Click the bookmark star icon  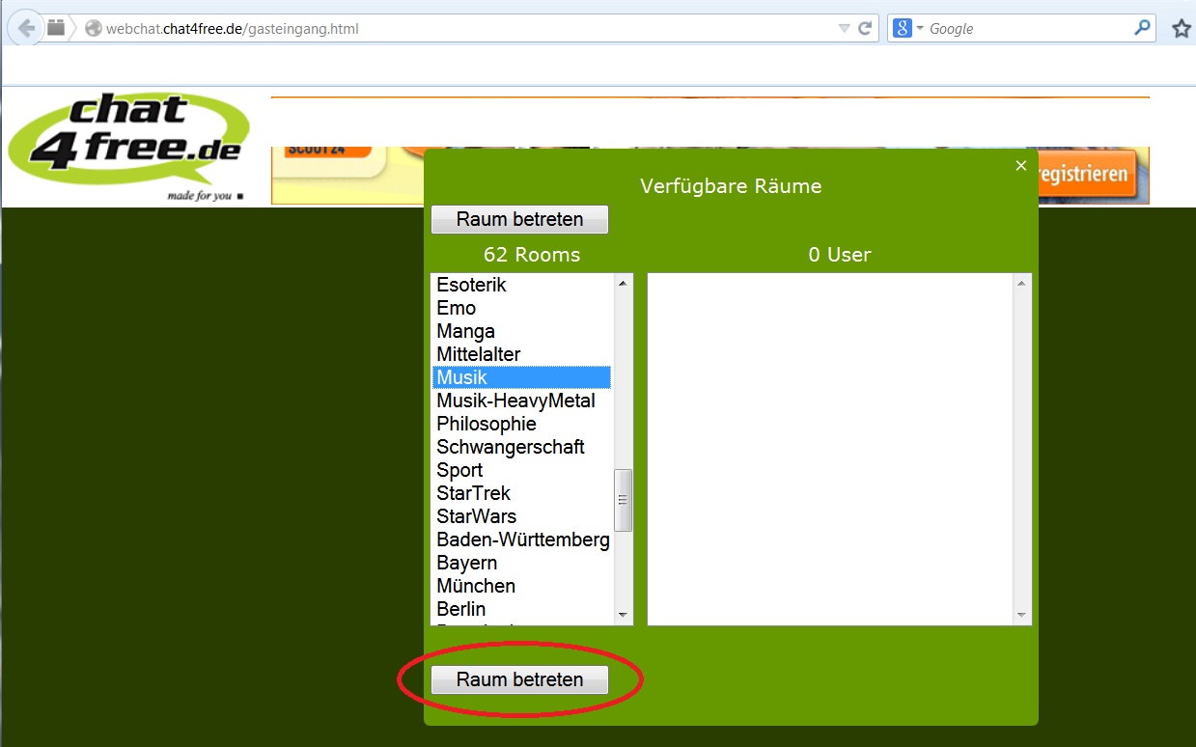point(1181,29)
